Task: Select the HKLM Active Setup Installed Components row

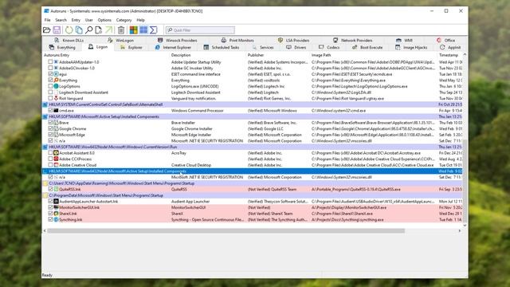Action: click(x=252, y=116)
